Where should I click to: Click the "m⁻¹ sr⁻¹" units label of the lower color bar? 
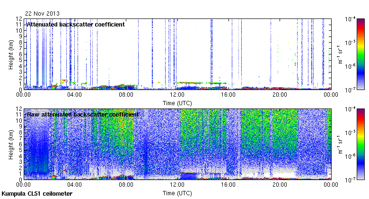(340, 145)
